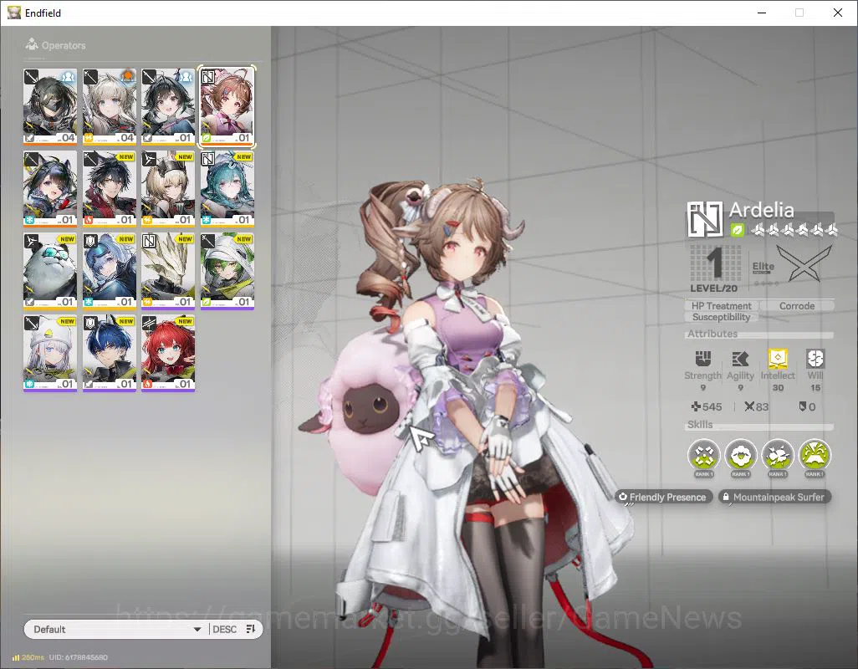Click the Skills section header

(700, 425)
